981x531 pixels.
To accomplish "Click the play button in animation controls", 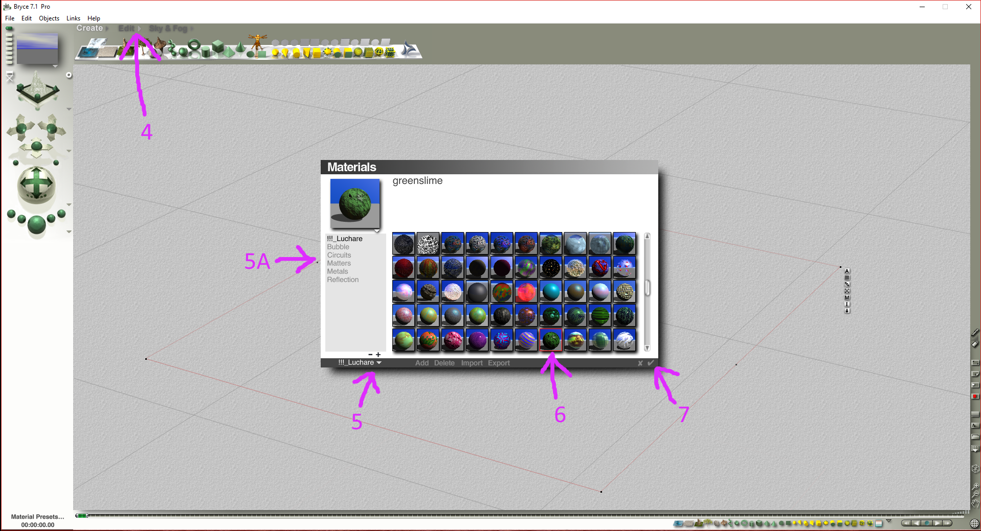I will [x=937, y=523].
